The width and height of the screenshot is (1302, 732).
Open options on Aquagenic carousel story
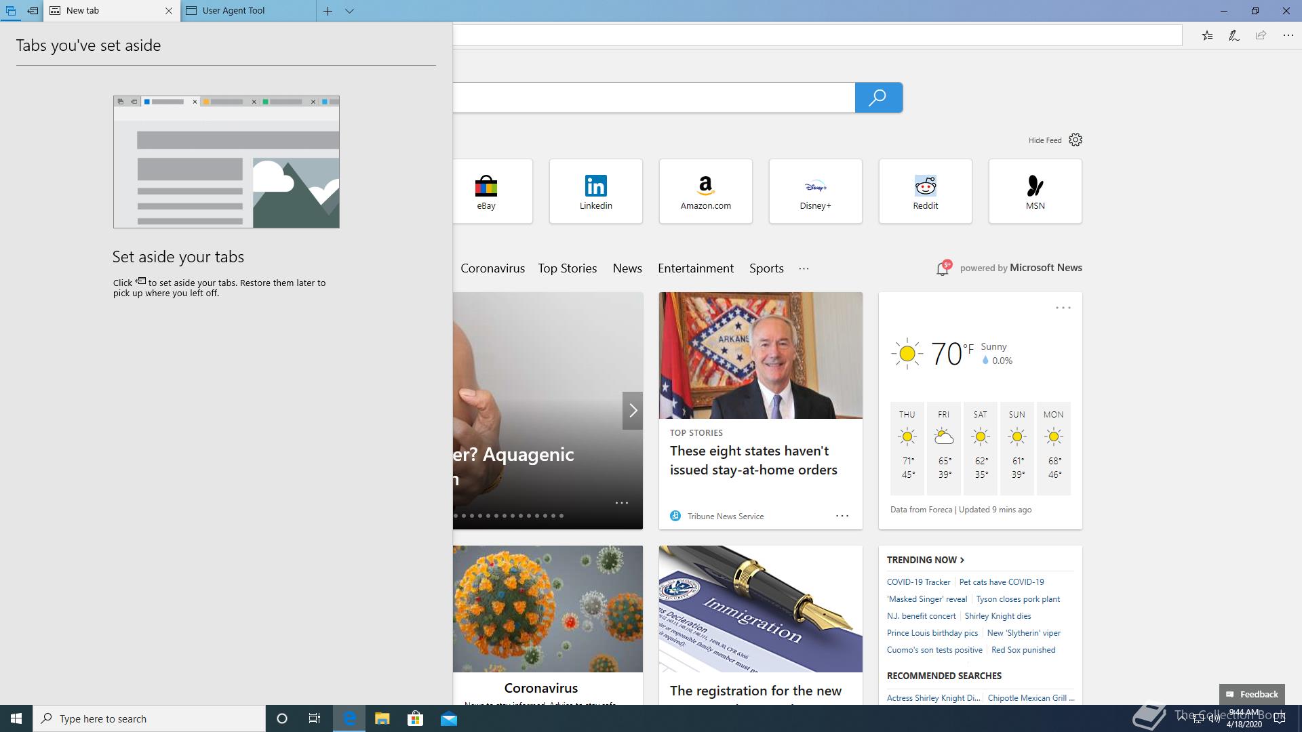[621, 503]
